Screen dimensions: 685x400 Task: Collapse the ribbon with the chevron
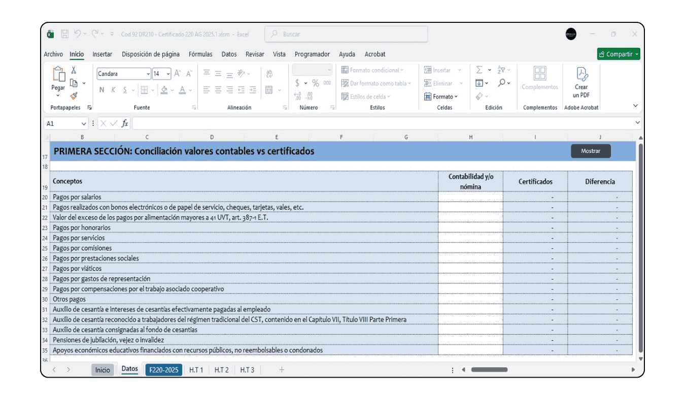click(x=636, y=106)
